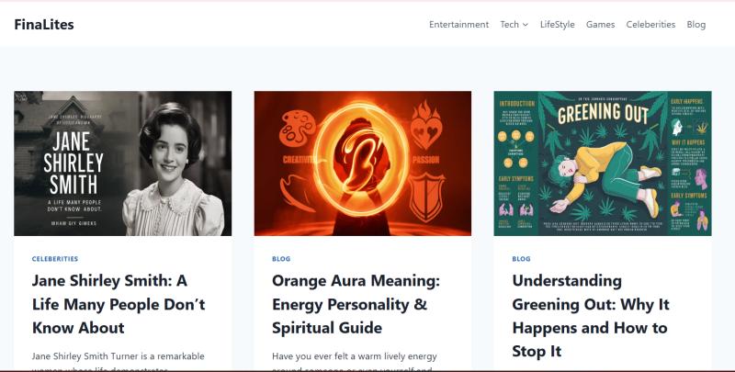Click Blog tag above Greening Out title
The image size is (735, 372).
tap(521, 259)
